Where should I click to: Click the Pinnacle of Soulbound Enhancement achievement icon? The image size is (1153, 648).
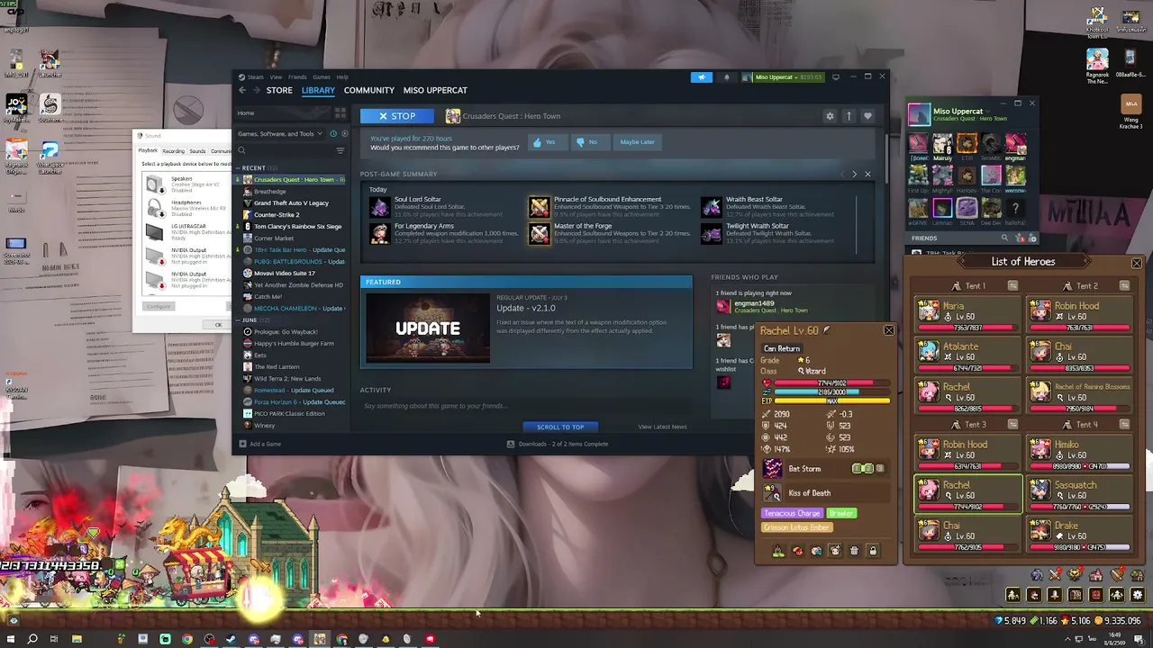(539, 207)
